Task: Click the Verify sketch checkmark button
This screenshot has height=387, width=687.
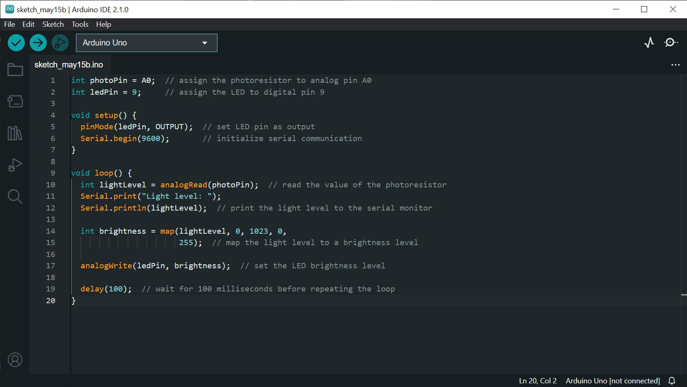Action: (16, 43)
